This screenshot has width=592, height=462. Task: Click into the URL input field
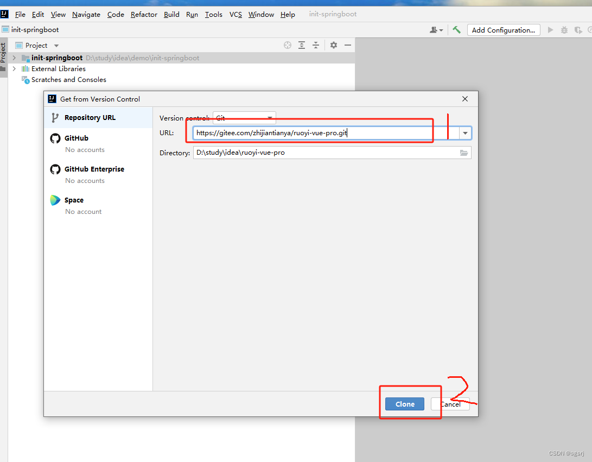click(326, 133)
